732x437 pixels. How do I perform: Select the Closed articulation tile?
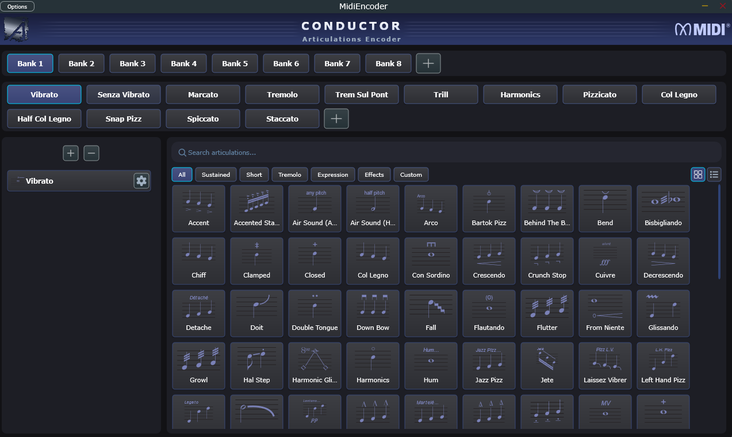click(x=315, y=261)
